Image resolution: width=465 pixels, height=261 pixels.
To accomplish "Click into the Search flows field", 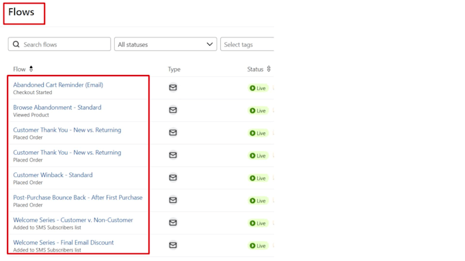I will coord(59,44).
